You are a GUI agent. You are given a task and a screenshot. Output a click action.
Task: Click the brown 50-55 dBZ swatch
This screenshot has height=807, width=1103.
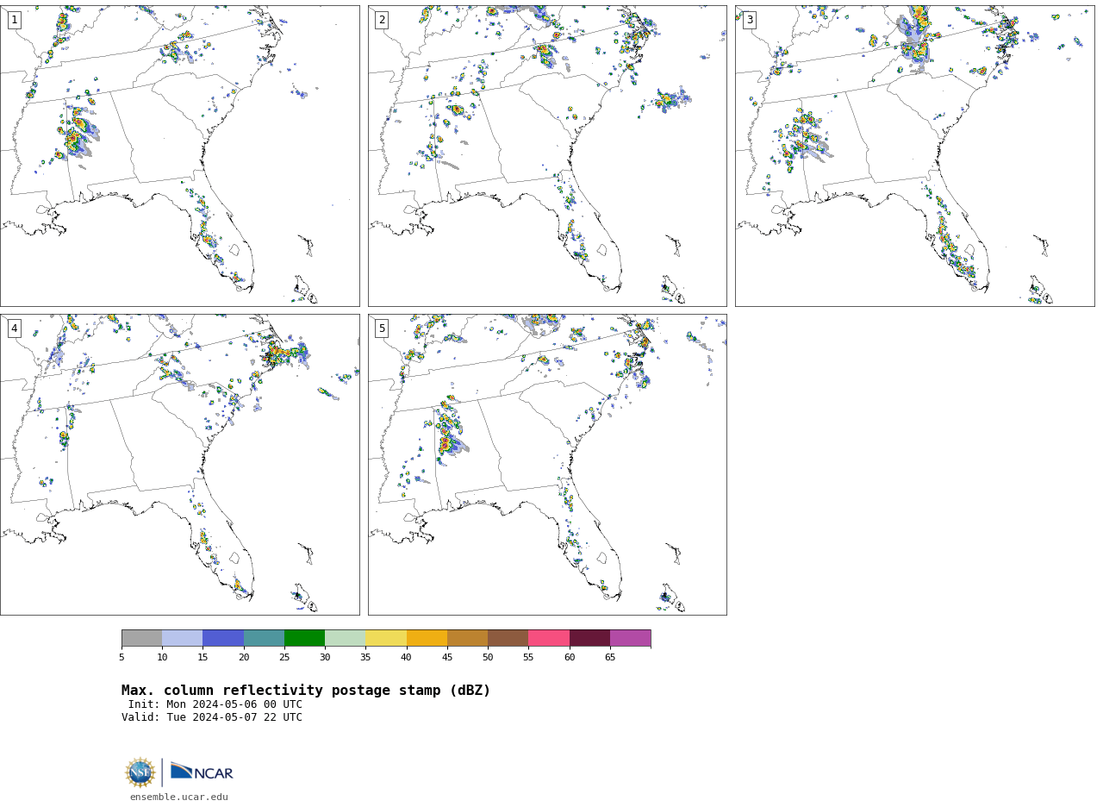[508, 638]
